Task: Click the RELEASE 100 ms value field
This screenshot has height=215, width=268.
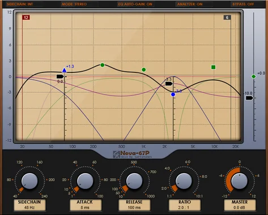Action: 134,205
